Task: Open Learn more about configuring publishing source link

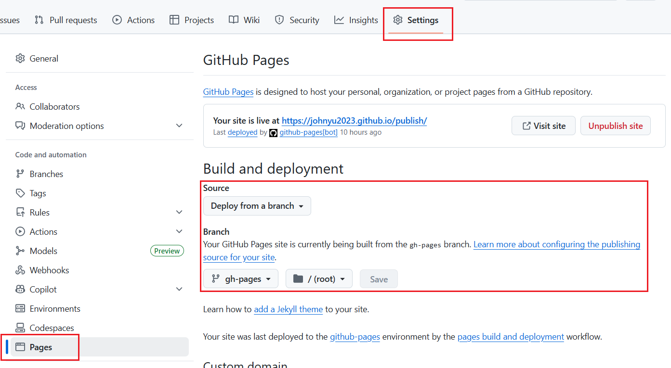Action: tap(557, 244)
